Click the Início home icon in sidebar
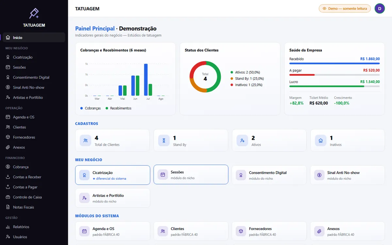Viewport: 392px width, 245px height. coord(8,38)
